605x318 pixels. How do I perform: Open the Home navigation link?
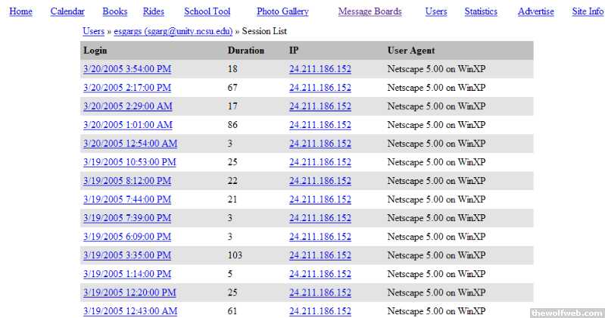click(20, 11)
